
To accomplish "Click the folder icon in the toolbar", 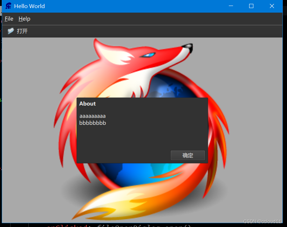I will (11, 31).
